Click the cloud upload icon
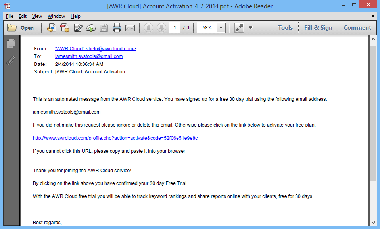The image size is (380, 229). (x=91, y=28)
